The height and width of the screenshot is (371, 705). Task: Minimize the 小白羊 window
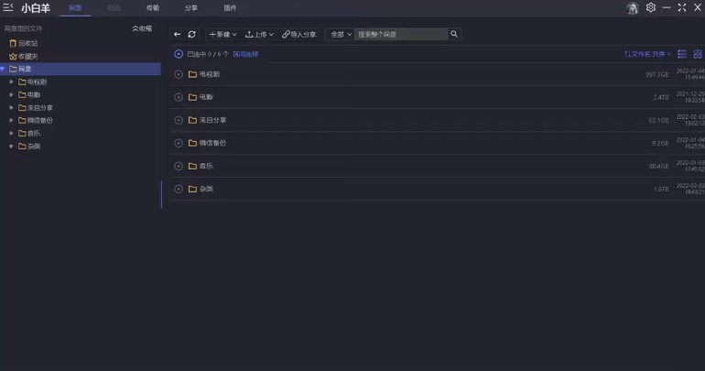[667, 7]
